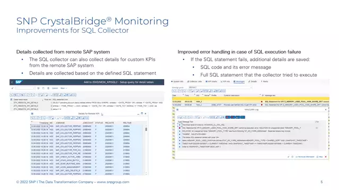Click the green checkmark at Log dialog bottom
The width and height of the screenshot is (339, 190).
(288, 157)
